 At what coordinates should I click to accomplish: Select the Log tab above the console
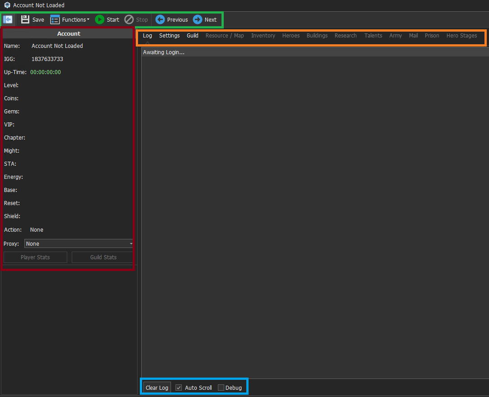click(x=147, y=35)
